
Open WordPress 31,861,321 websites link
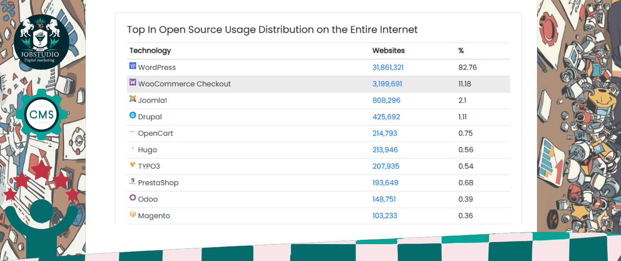(388, 67)
